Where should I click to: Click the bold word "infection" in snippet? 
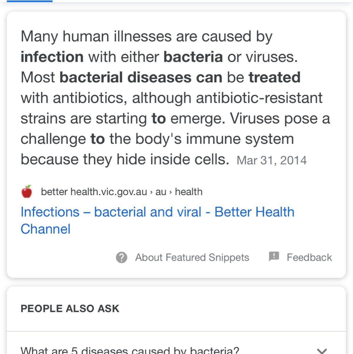pos(52,57)
